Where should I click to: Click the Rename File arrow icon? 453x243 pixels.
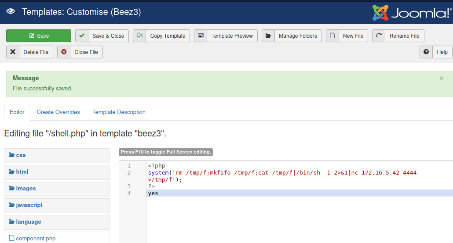point(379,36)
